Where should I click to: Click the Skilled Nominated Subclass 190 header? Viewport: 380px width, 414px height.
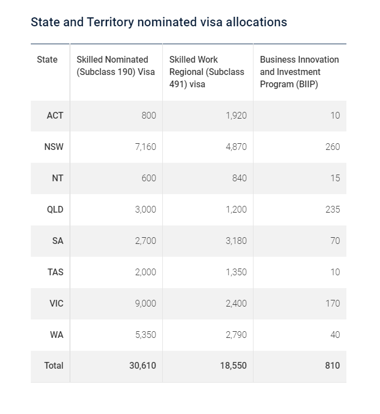click(116, 66)
